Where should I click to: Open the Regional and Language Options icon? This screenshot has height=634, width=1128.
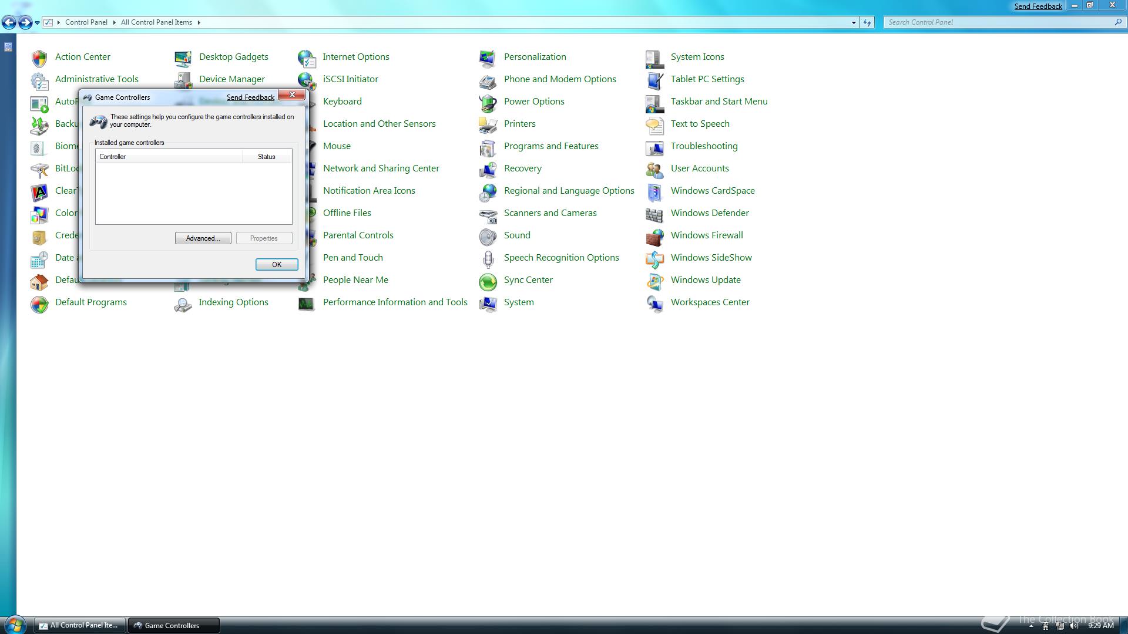(488, 191)
